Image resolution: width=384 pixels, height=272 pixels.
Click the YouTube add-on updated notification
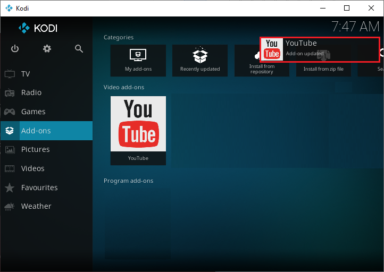click(320, 49)
